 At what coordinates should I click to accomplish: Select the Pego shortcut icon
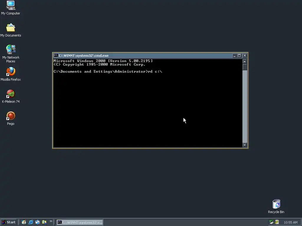pos(11,118)
